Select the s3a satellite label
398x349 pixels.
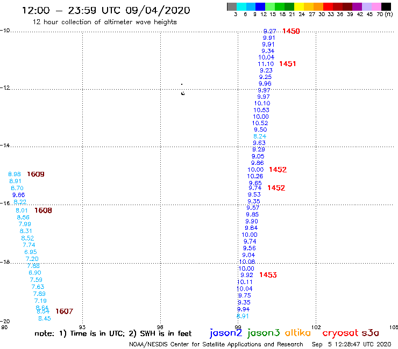370,333
